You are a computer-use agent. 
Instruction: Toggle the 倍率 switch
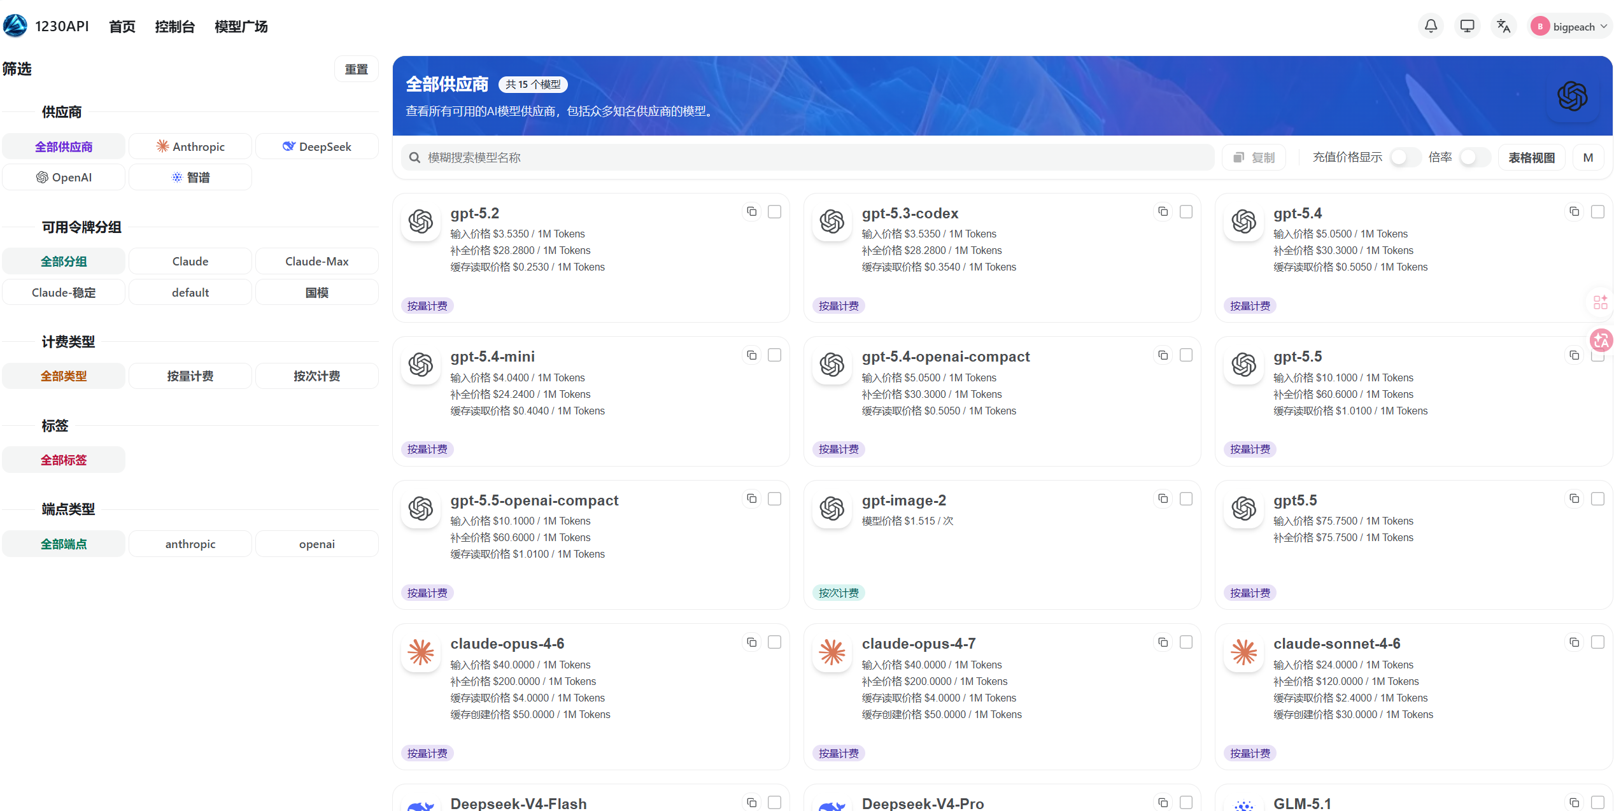click(x=1475, y=157)
